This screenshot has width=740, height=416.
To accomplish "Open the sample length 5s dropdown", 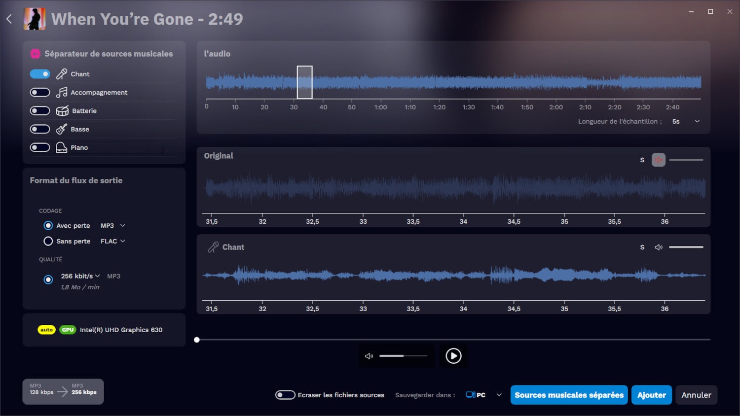I will point(686,121).
